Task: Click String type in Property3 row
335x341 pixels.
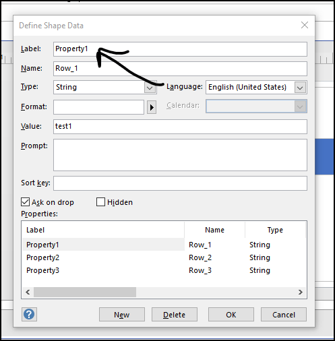Action: point(260,270)
